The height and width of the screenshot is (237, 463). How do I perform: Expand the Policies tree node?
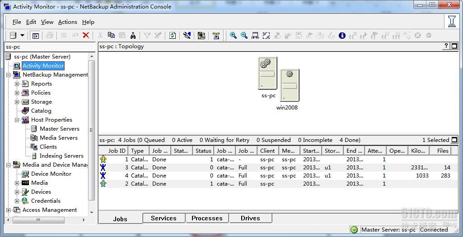click(x=17, y=93)
